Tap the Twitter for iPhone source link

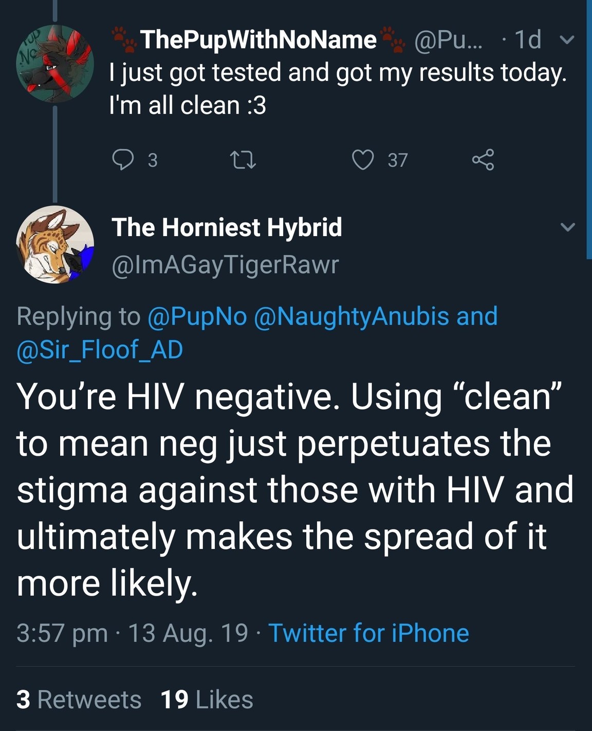click(368, 633)
